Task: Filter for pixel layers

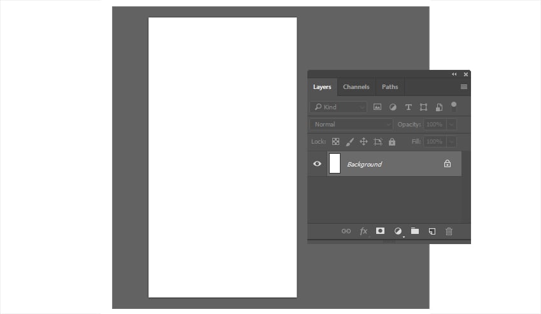Action: click(377, 107)
